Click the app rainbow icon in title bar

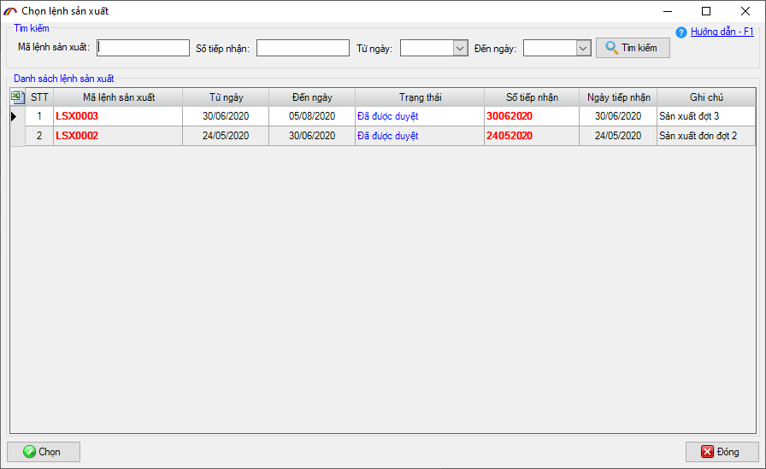pos(9,11)
